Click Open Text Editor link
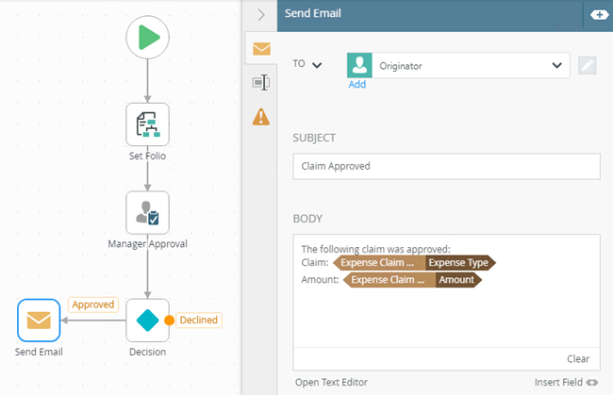Image resolution: width=613 pixels, height=395 pixels. (333, 382)
